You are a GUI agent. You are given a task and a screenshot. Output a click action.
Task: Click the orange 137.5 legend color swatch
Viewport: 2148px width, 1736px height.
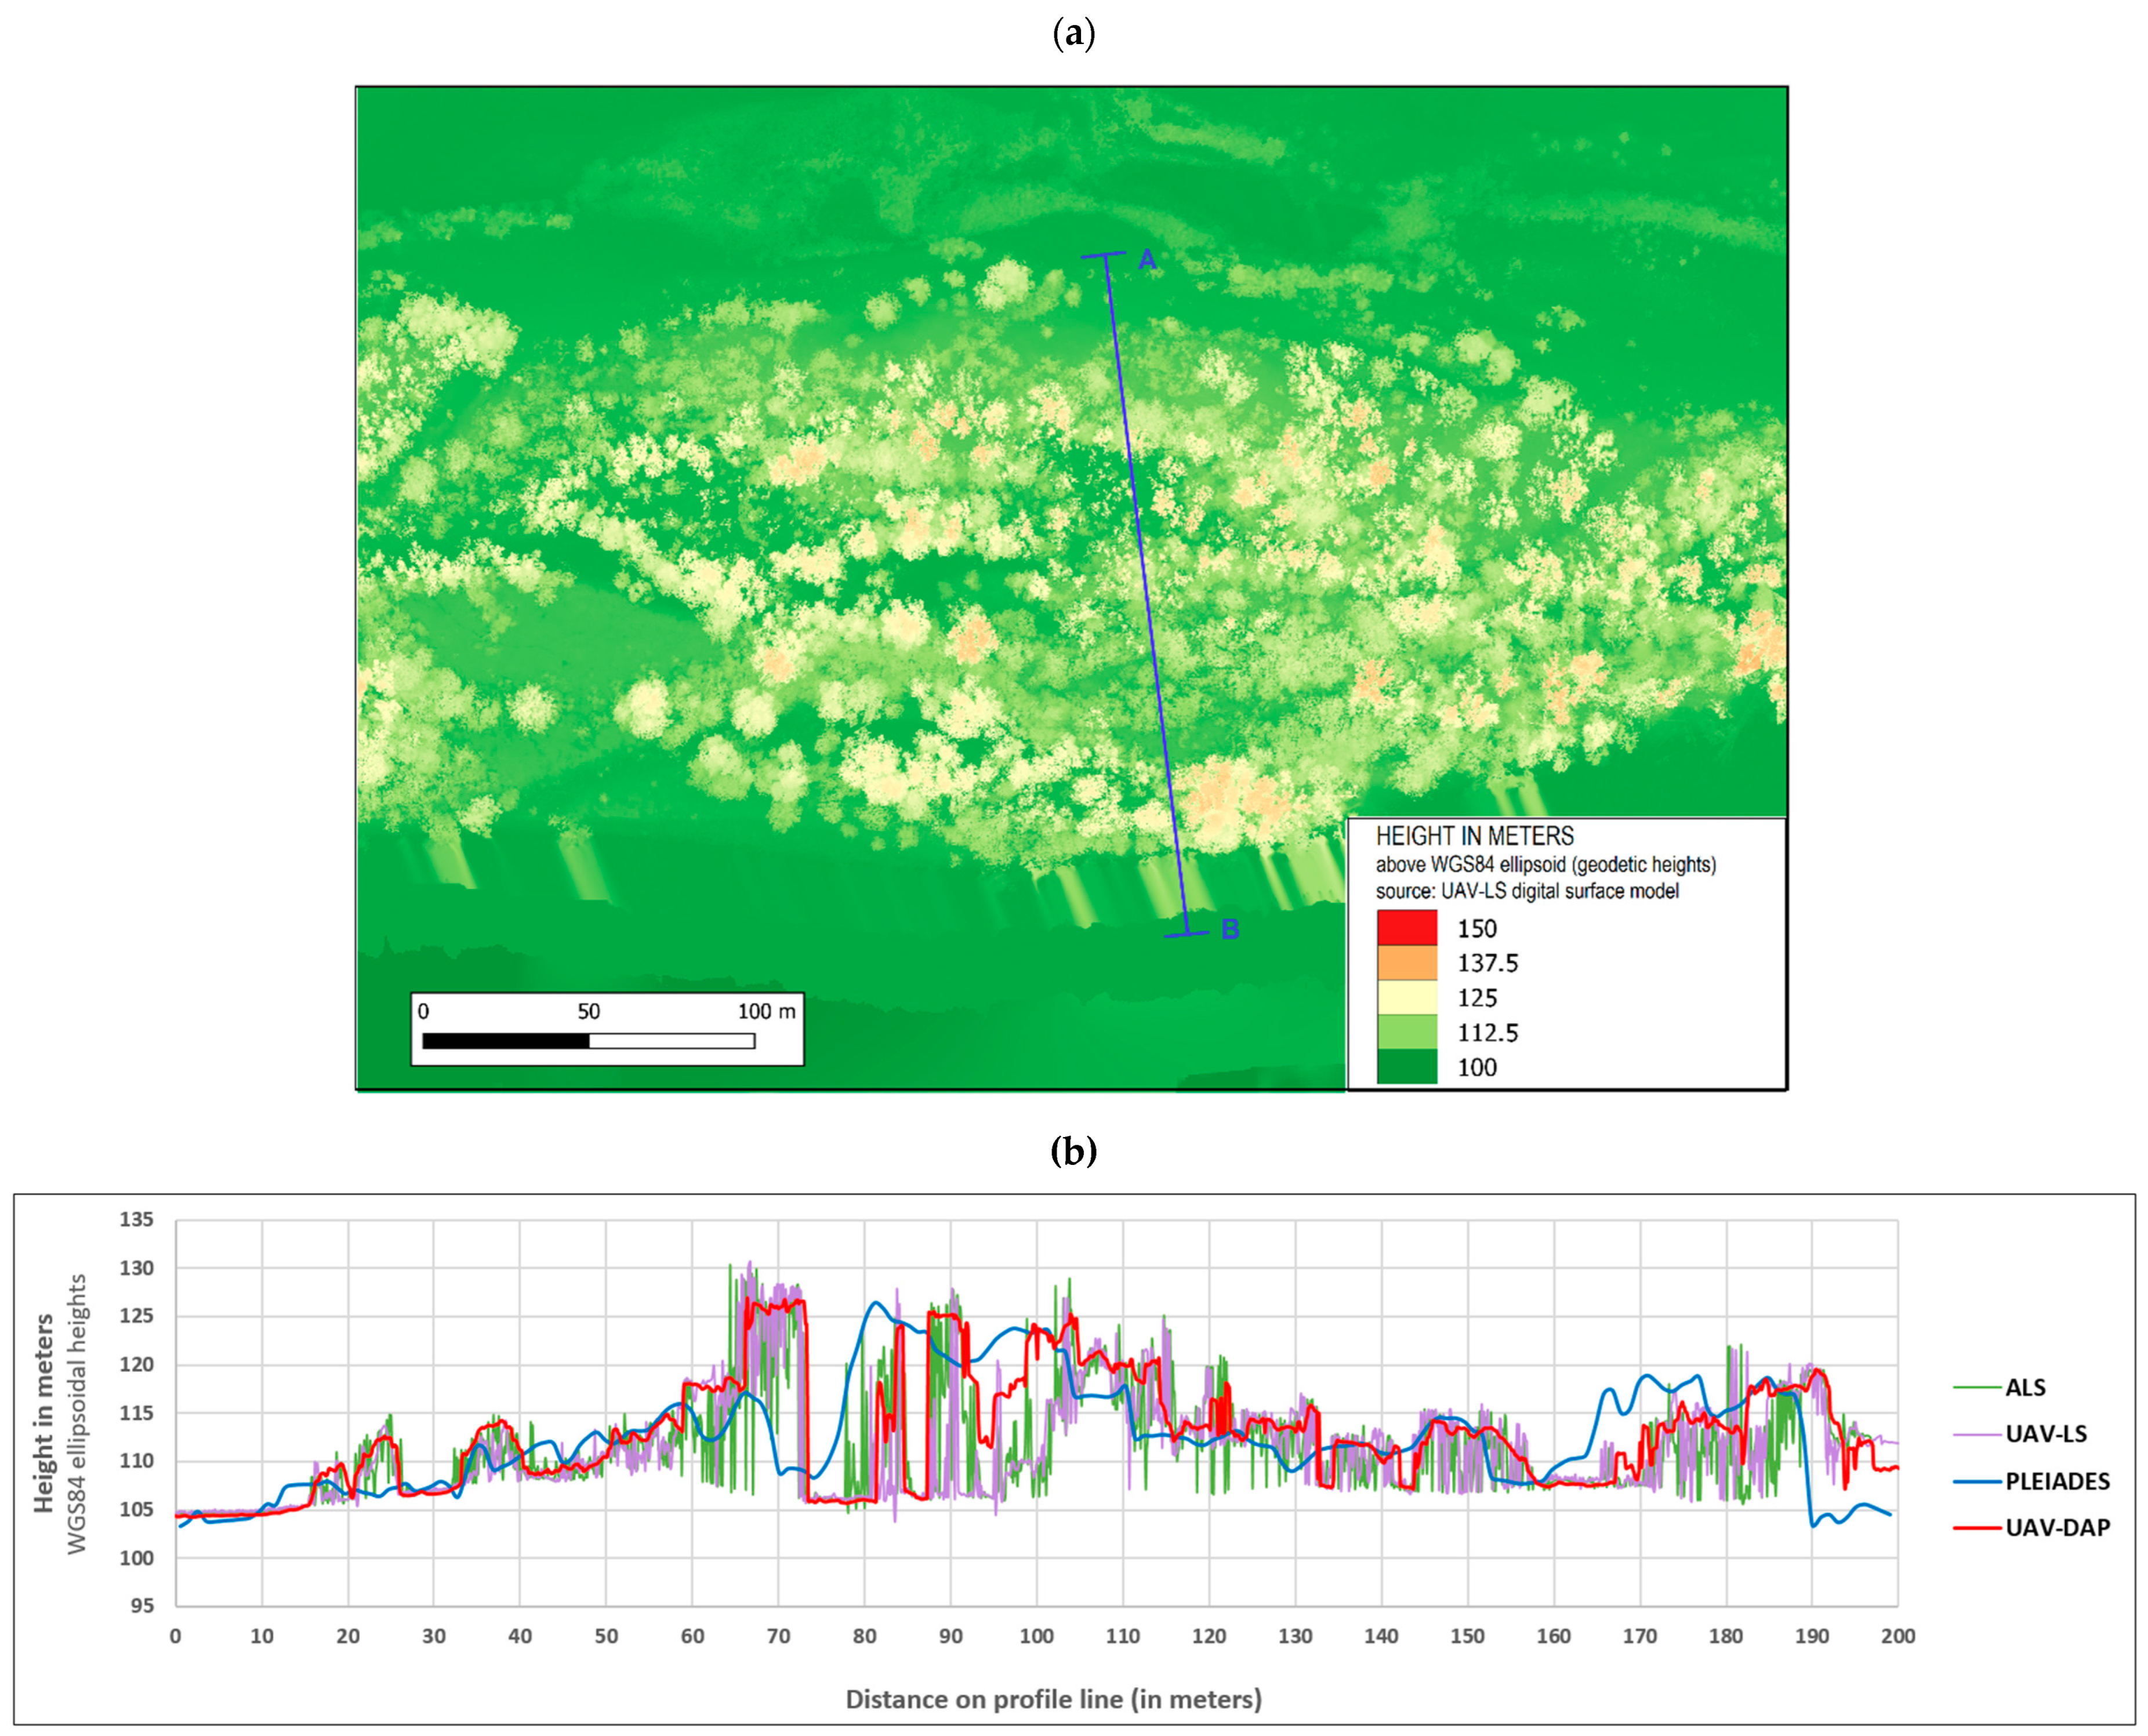[1407, 963]
